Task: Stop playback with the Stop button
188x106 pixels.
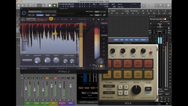Action: [50, 5]
